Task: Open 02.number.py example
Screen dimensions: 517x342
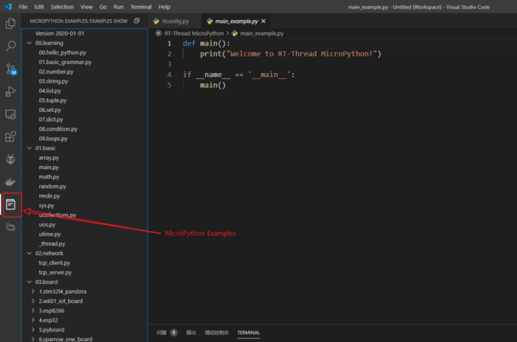Action: pyautogui.click(x=56, y=71)
